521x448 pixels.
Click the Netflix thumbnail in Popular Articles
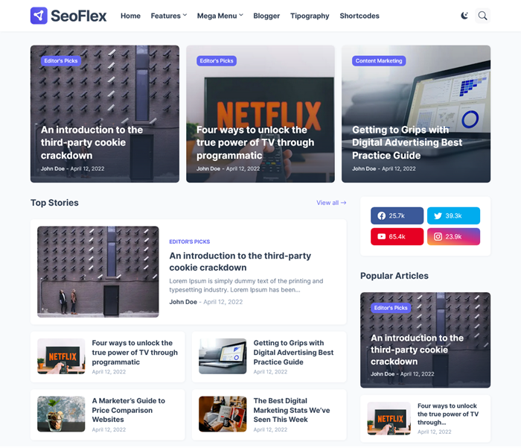(389, 418)
